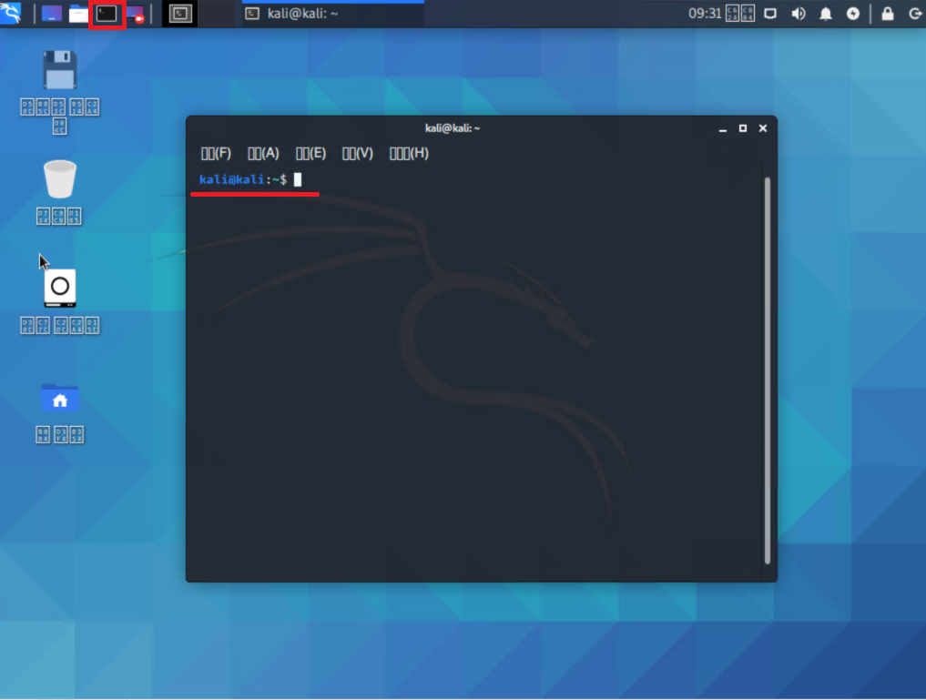
Task: Open the terminal (A) Actions menu
Action: (263, 154)
